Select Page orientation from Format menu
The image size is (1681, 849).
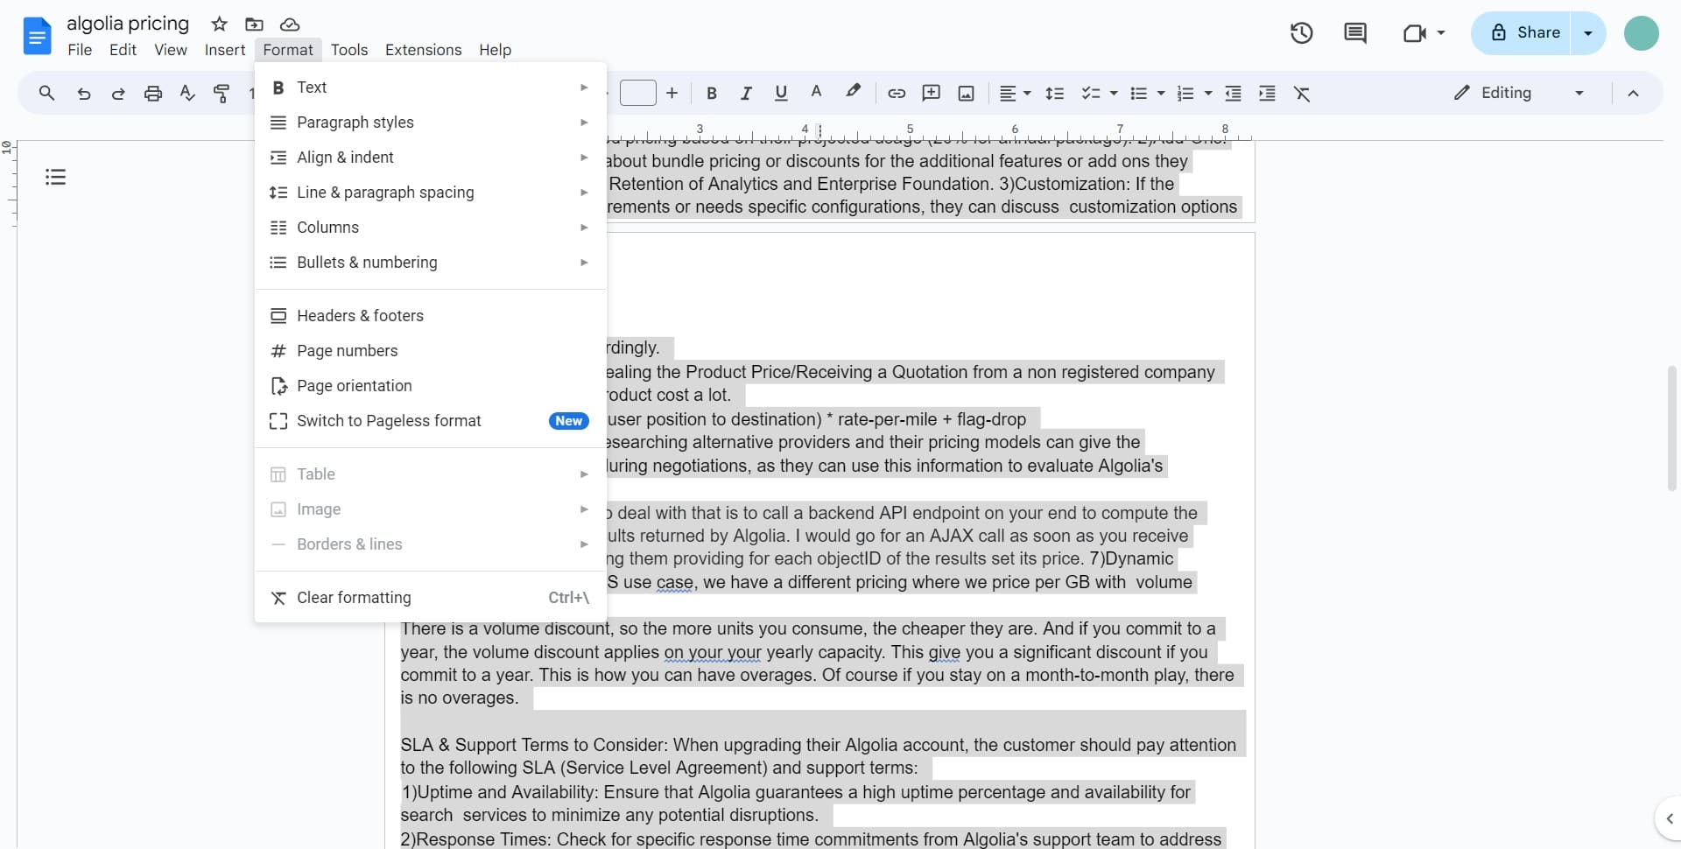click(354, 386)
